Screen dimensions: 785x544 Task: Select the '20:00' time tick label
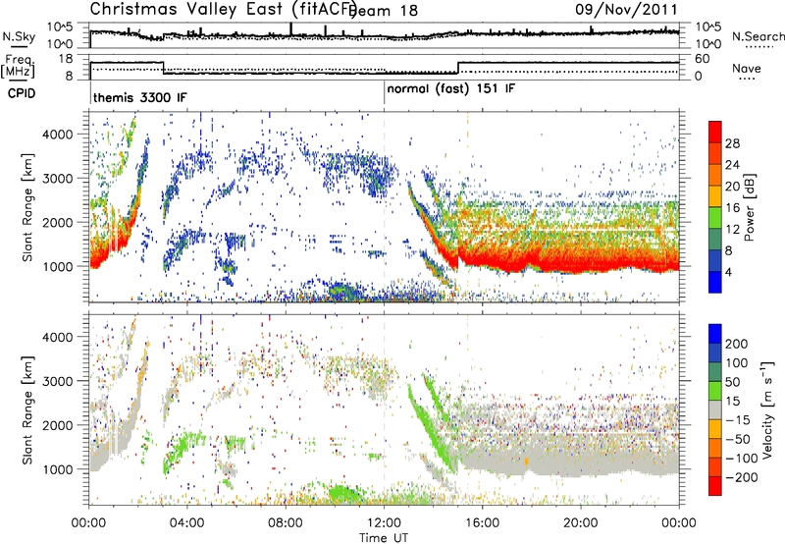[x=581, y=523]
